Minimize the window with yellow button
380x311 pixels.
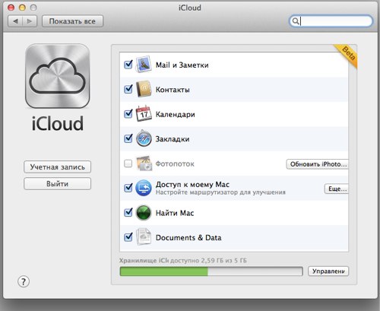point(22,8)
